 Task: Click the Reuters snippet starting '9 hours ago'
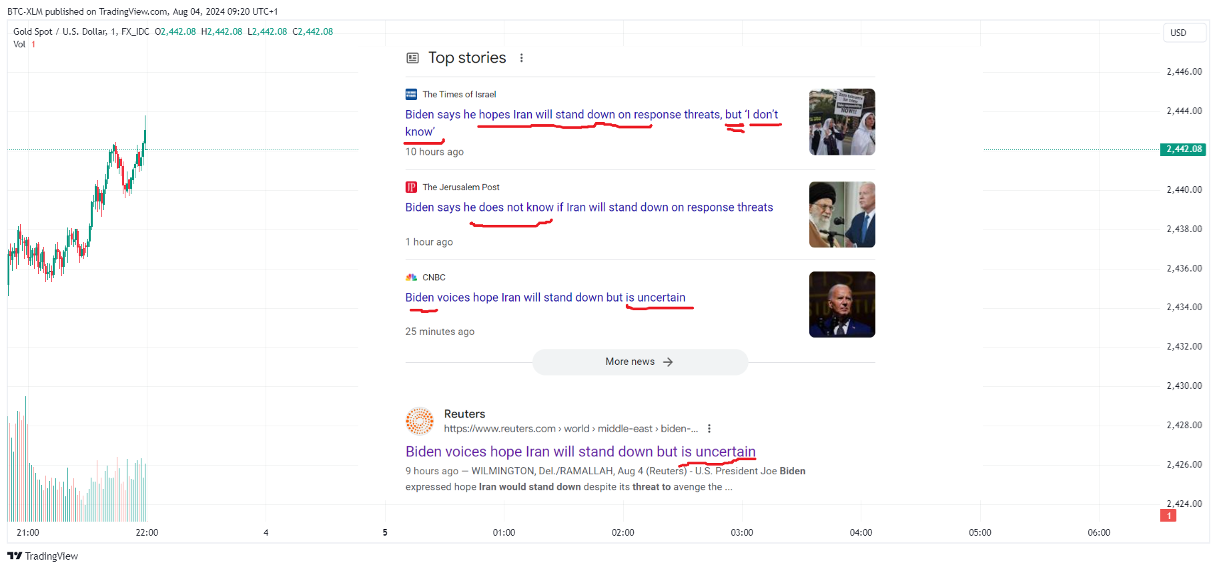point(605,479)
